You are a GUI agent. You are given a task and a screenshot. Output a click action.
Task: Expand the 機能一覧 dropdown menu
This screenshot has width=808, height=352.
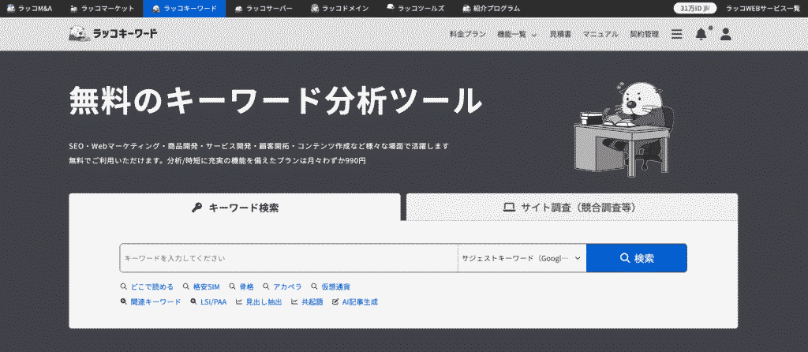[x=517, y=35]
